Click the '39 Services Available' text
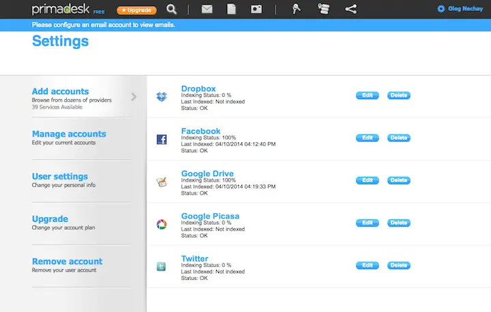This screenshot has height=312, width=491. pos(57,107)
